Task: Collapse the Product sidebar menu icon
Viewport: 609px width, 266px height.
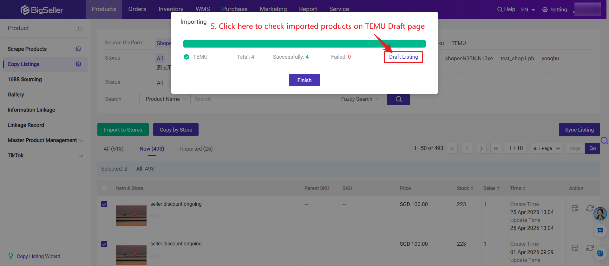Action: 80,28
